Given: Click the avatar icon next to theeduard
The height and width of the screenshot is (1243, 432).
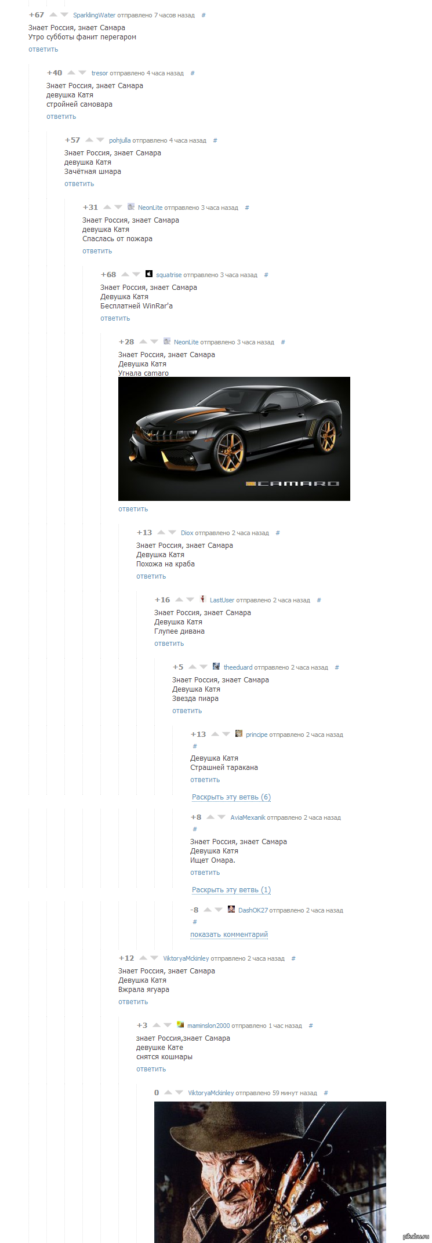Looking at the screenshot, I should [x=216, y=666].
